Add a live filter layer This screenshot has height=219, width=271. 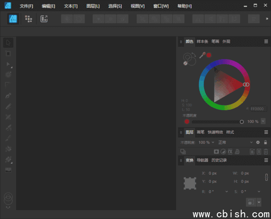point(237,151)
